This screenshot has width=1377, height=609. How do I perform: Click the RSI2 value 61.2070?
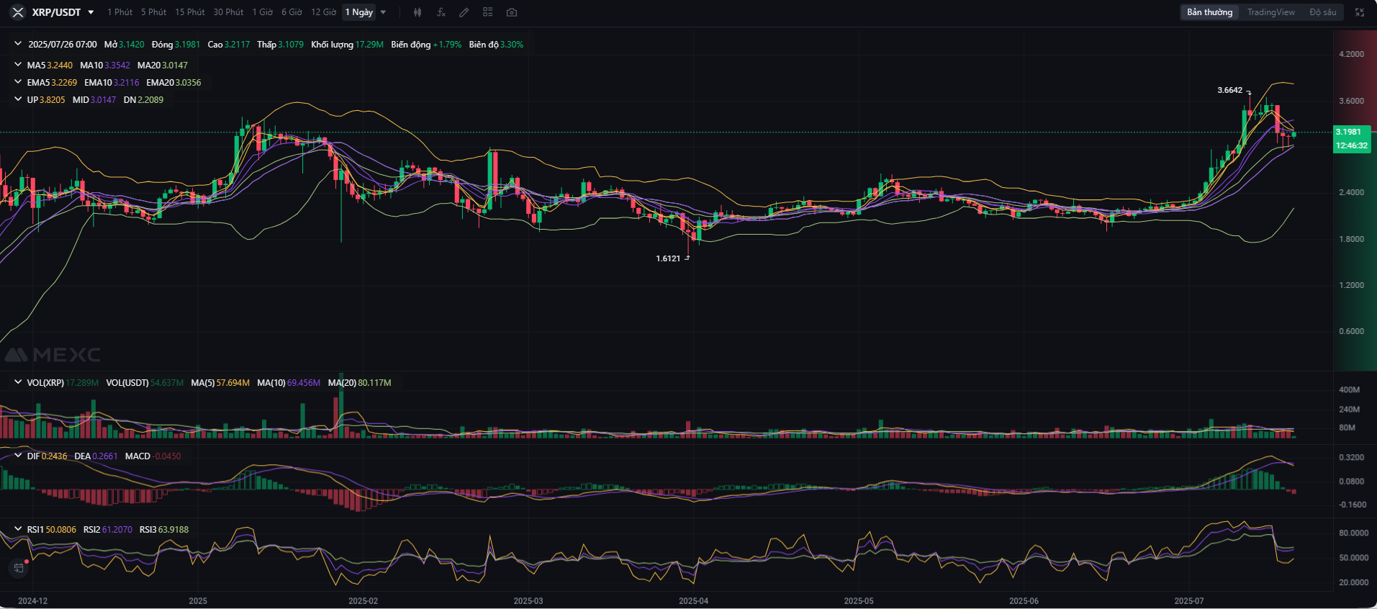[x=117, y=529]
